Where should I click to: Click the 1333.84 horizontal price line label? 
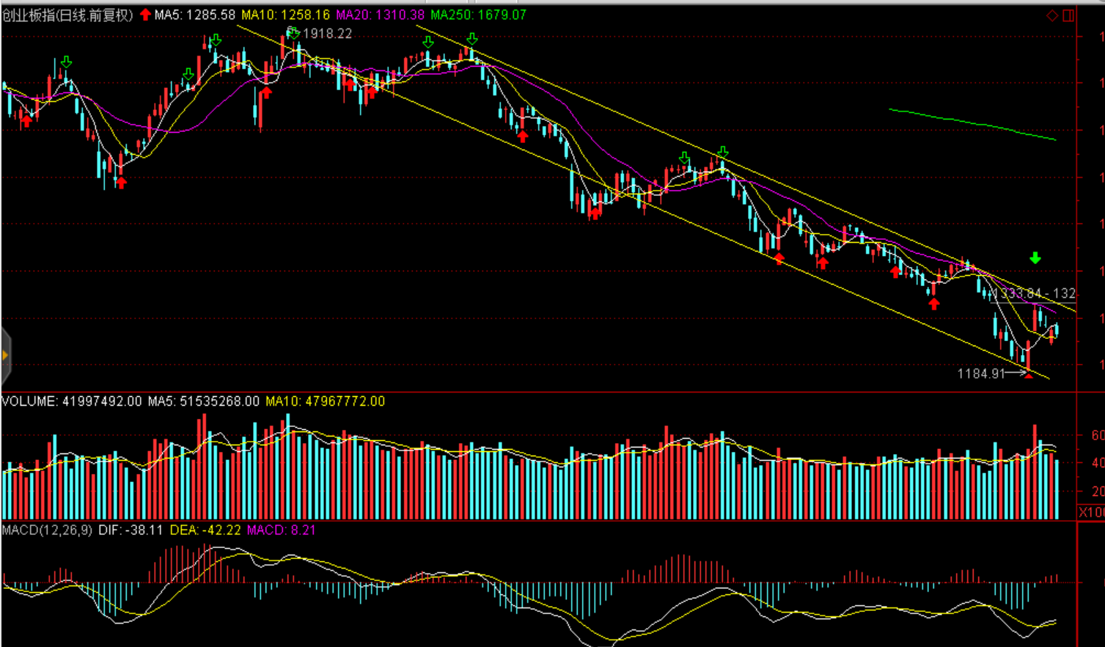pyautogui.click(x=1033, y=293)
